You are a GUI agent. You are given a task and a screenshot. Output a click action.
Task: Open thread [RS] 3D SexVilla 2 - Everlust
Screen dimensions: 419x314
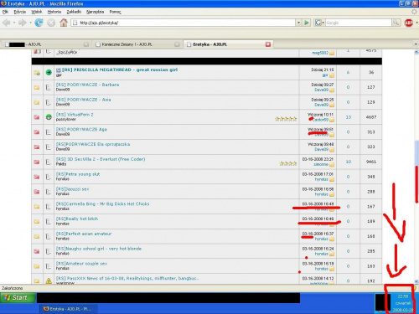[101, 159]
